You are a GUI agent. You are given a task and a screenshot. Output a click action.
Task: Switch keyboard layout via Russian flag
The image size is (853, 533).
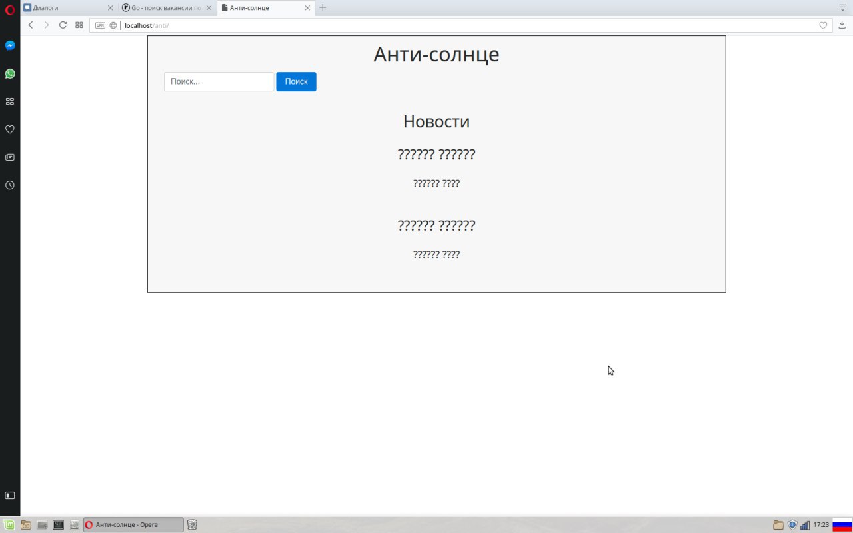(x=842, y=525)
